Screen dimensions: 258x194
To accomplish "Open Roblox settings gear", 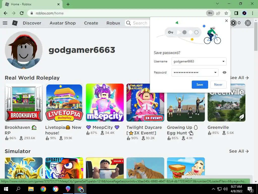I will tap(248, 23).
